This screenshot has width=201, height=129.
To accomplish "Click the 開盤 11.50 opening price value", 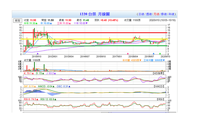I will (48, 20).
